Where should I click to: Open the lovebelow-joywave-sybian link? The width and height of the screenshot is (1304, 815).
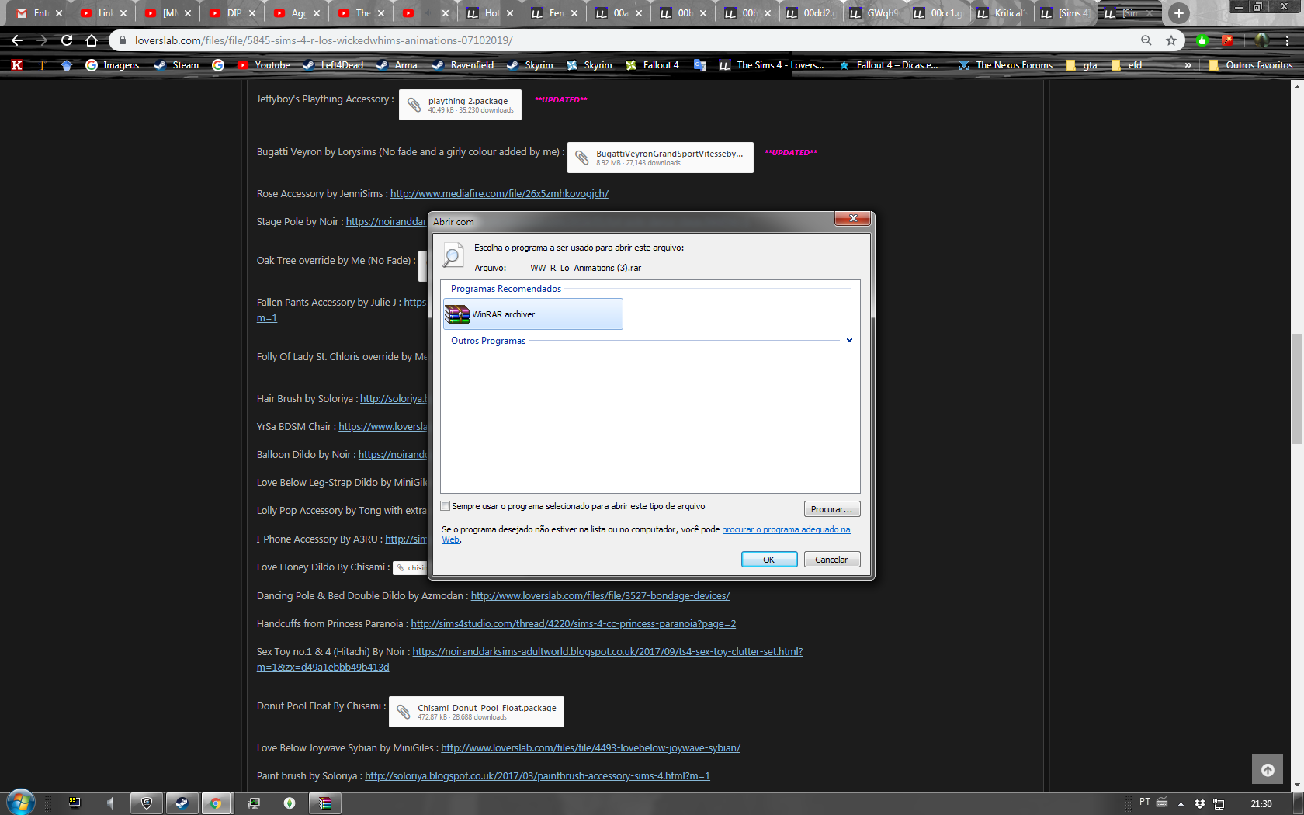click(591, 748)
